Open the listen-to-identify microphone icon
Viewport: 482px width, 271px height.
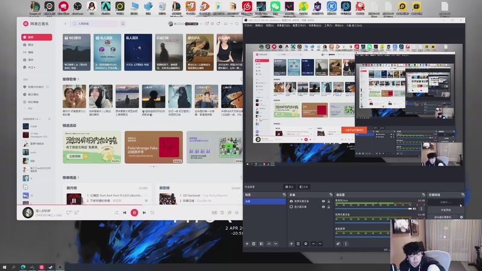click(123, 23)
